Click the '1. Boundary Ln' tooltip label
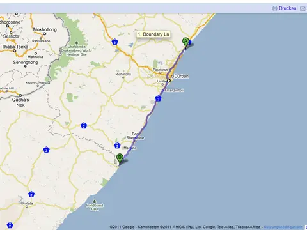The width and height of the screenshot is (307, 230). click(x=153, y=34)
